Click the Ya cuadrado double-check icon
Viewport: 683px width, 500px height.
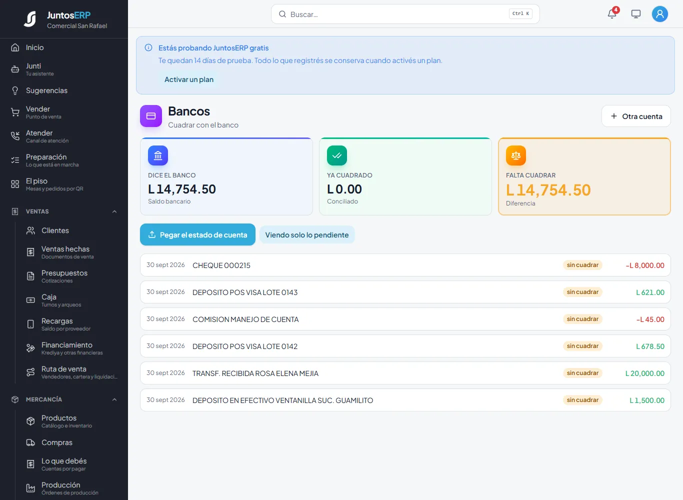tap(337, 155)
